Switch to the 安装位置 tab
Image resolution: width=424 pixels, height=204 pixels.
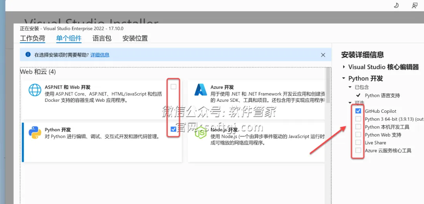point(135,38)
